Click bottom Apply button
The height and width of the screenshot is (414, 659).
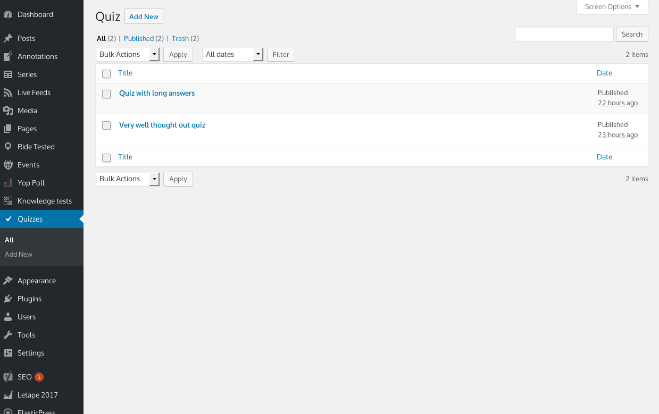(178, 179)
